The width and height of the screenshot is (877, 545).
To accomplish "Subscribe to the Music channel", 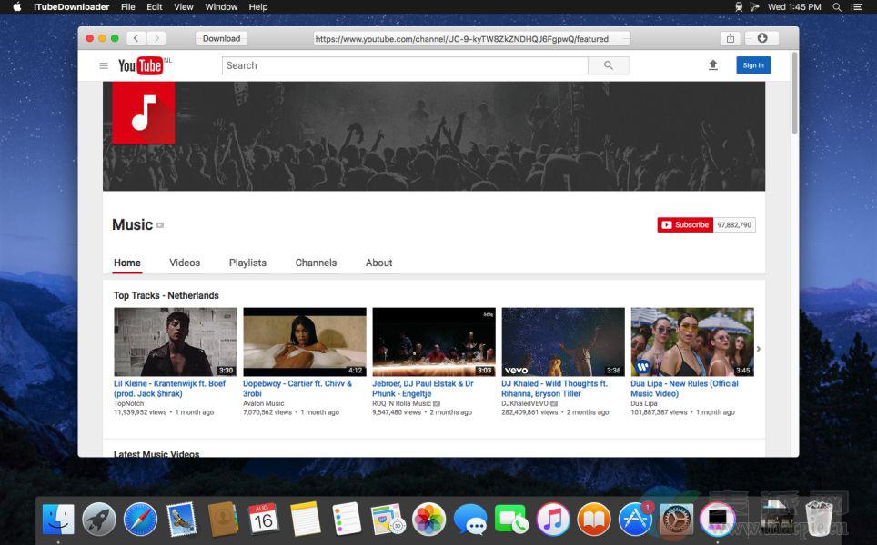I will (x=684, y=225).
